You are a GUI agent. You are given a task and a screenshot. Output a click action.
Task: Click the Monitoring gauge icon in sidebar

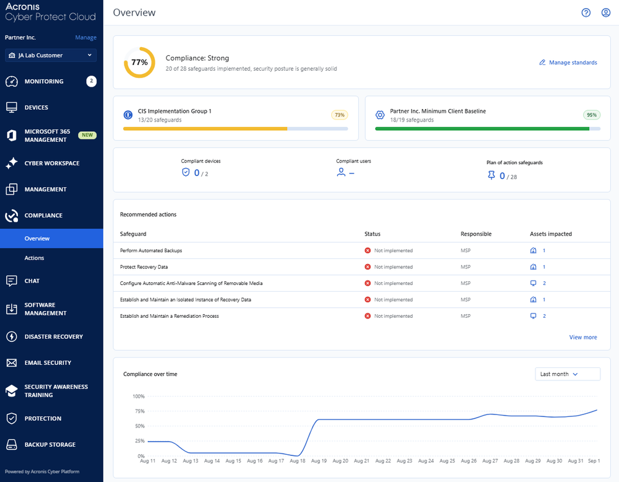(x=11, y=81)
